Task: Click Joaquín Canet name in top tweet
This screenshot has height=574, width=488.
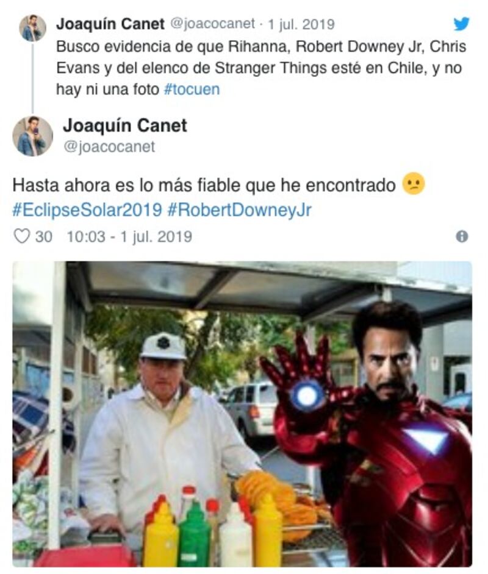Action: pyautogui.click(x=110, y=24)
